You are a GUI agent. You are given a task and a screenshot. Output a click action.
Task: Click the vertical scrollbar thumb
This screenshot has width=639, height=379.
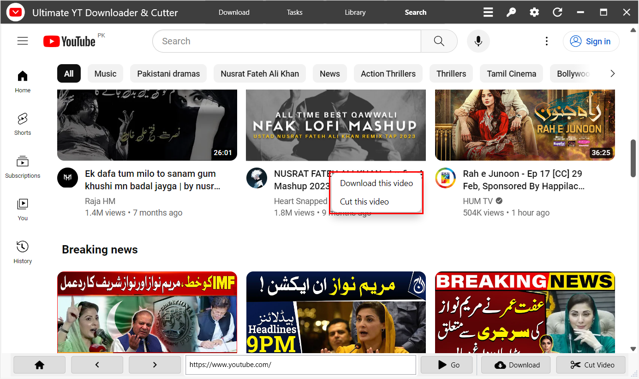pyautogui.click(x=633, y=158)
